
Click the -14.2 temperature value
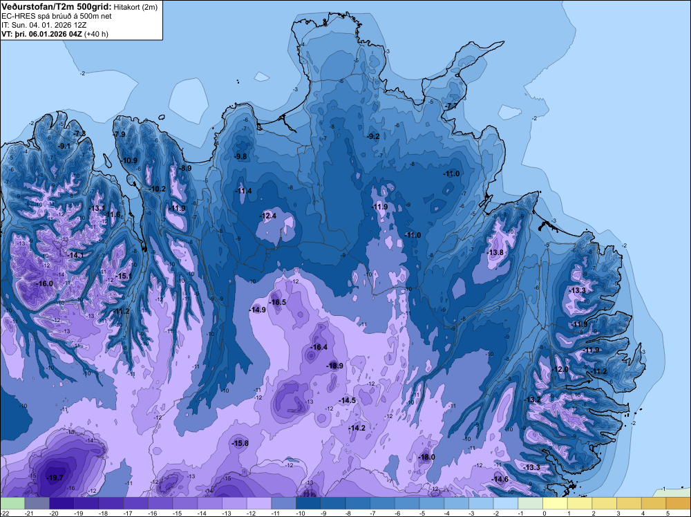click(x=357, y=429)
